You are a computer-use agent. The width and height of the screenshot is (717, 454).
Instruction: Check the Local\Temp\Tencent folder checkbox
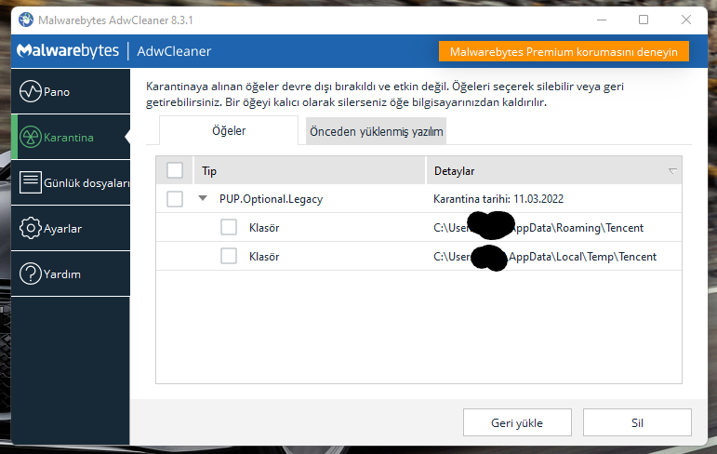(229, 256)
